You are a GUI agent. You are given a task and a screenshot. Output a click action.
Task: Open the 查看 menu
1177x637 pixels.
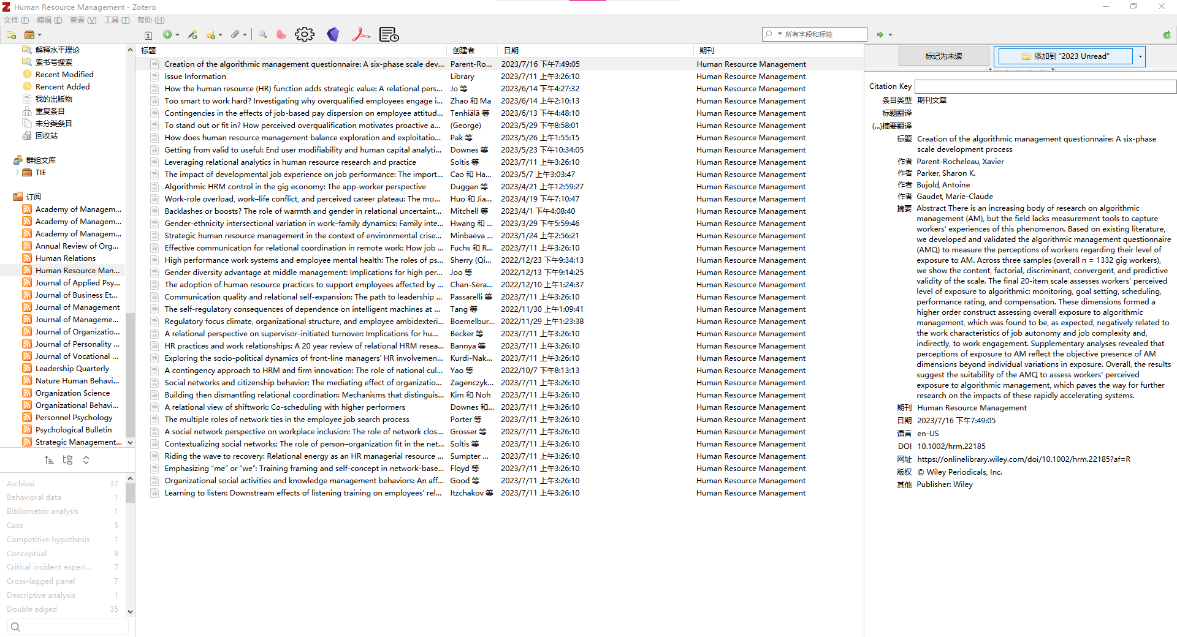click(83, 20)
